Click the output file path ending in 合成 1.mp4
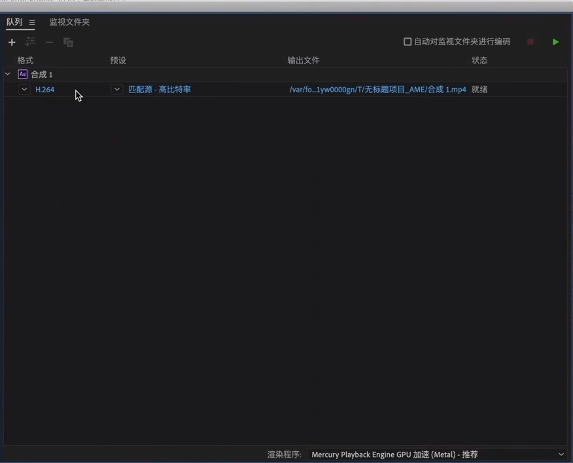 (x=377, y=89)
